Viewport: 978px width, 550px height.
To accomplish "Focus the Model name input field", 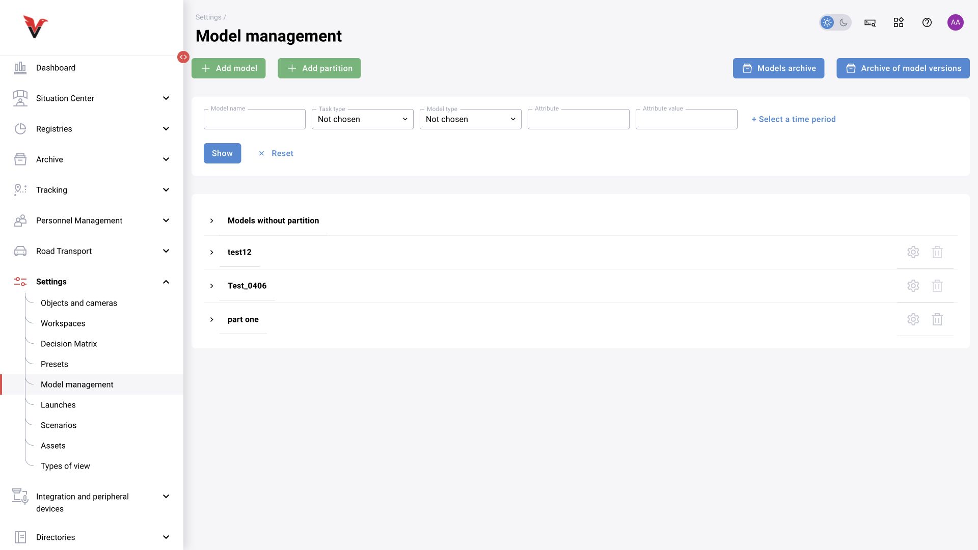I will (x=255, y=119).
